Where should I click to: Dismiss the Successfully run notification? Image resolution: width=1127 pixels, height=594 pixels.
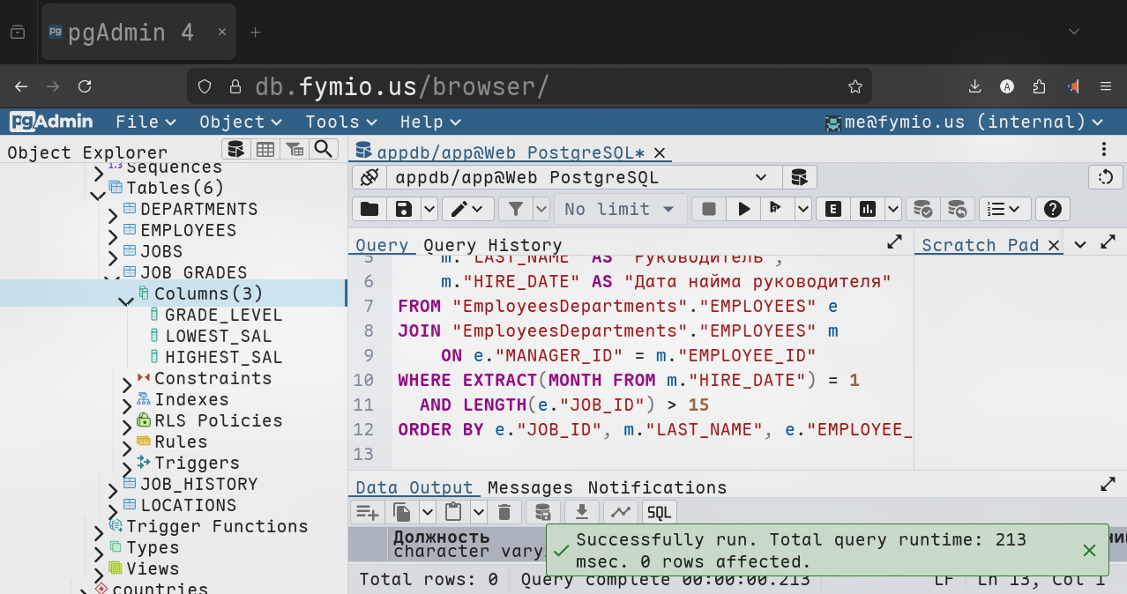(x=1089, y=551)
